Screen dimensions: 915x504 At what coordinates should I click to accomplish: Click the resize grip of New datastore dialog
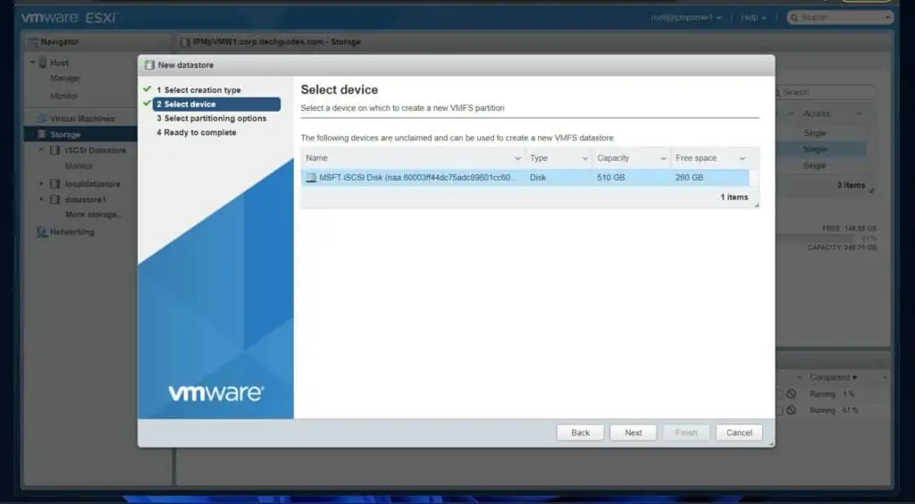[x=771, y=443]
